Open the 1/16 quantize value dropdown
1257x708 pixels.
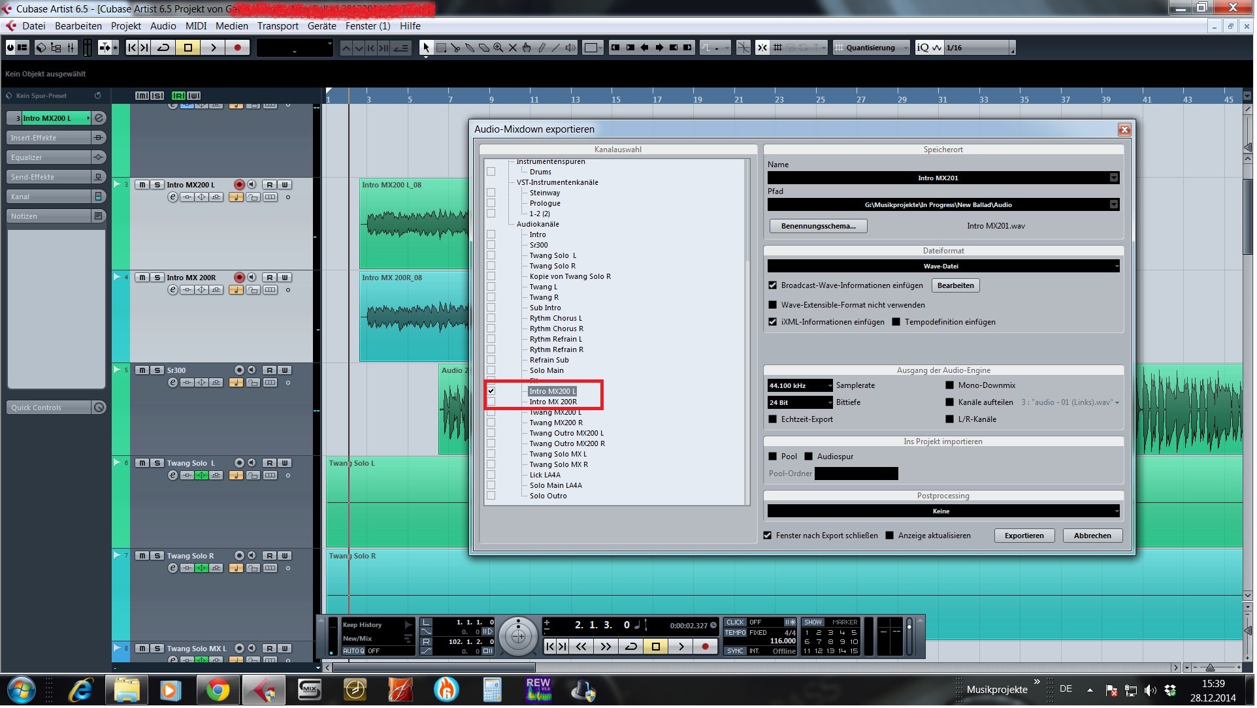coord(980,48)
